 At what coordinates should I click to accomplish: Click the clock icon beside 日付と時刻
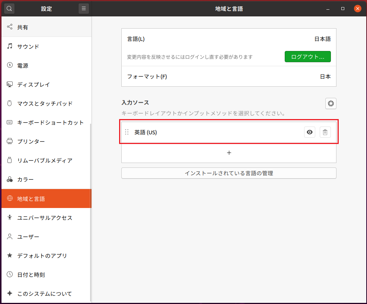(x=10, y=274)
